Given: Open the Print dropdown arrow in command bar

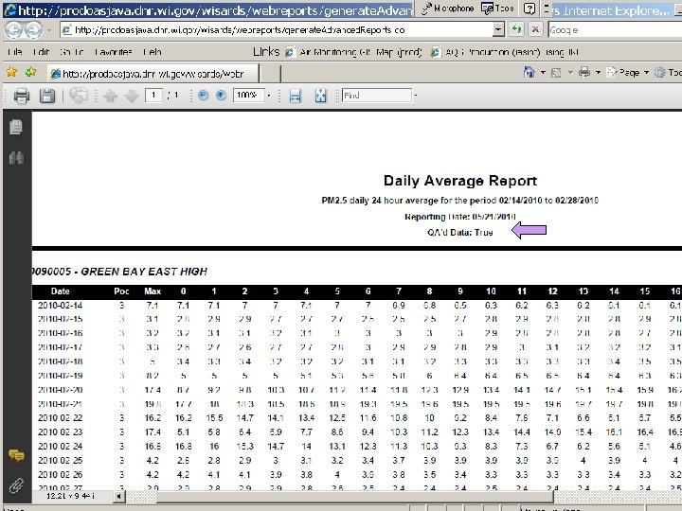Looking at the screenshot, I should (598, 73).
